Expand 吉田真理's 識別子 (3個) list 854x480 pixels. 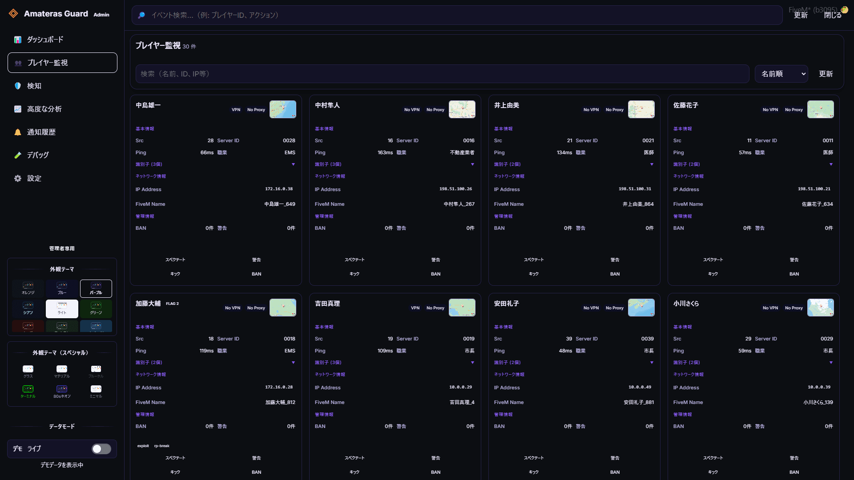(395, 363)
